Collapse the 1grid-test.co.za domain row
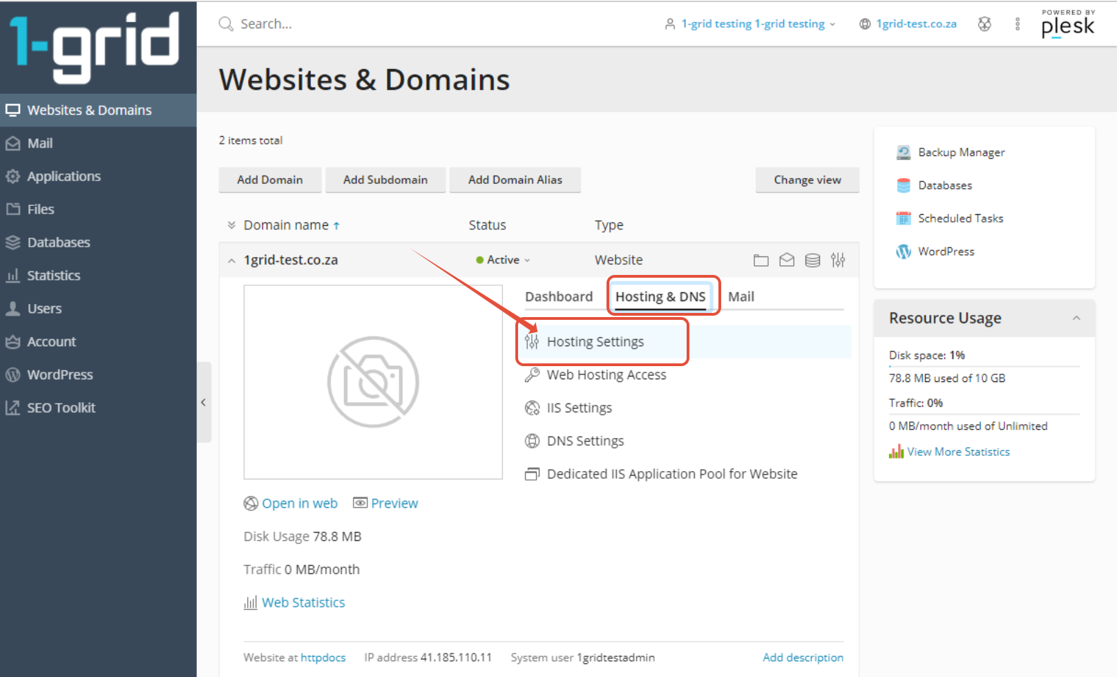 coord(231,261)
